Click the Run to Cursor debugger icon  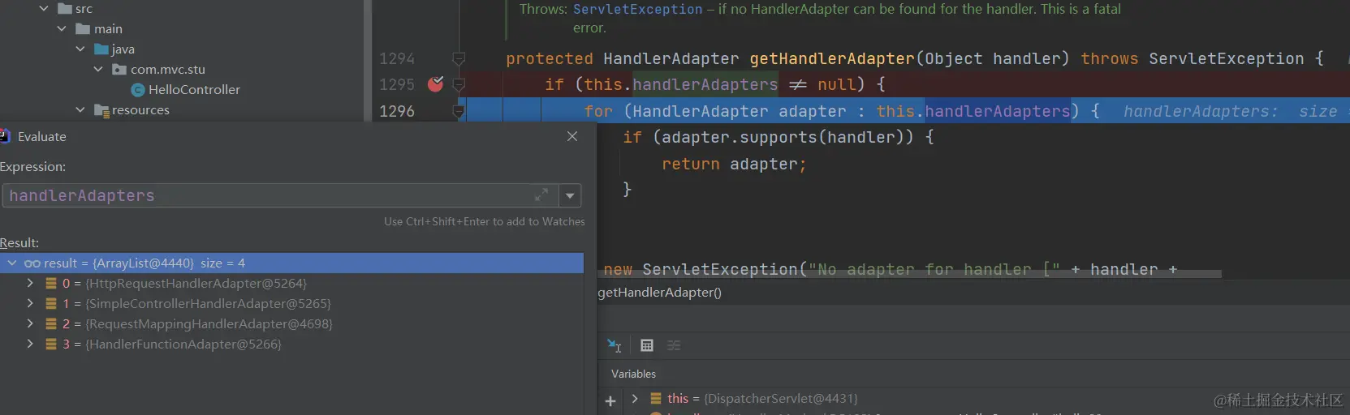615,345
